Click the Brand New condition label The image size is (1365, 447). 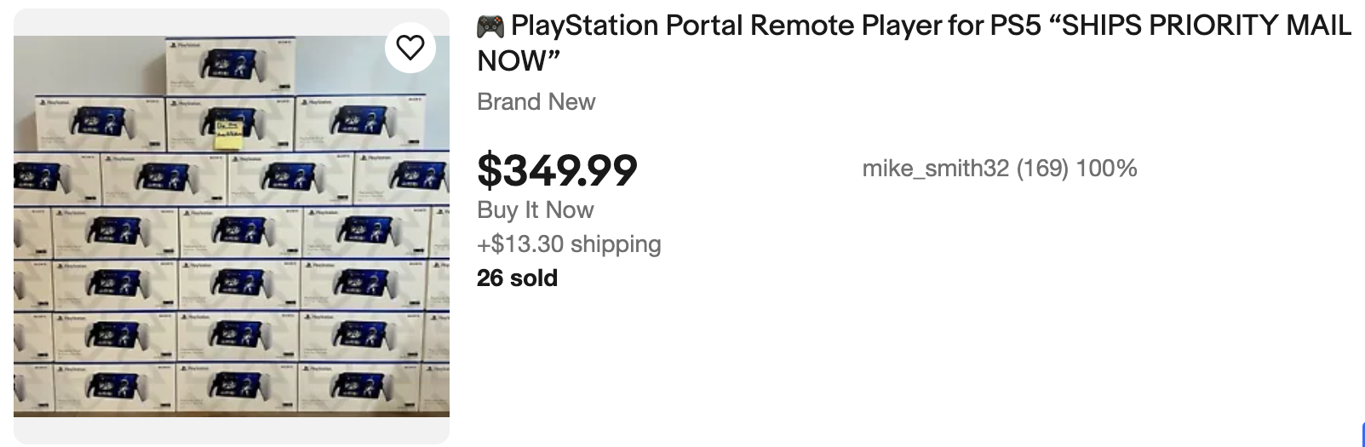536,102
